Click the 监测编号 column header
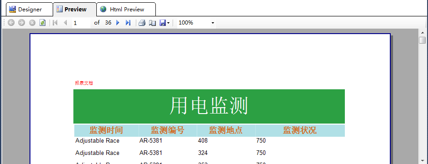428x164 pixels. (x=168, y=130)
